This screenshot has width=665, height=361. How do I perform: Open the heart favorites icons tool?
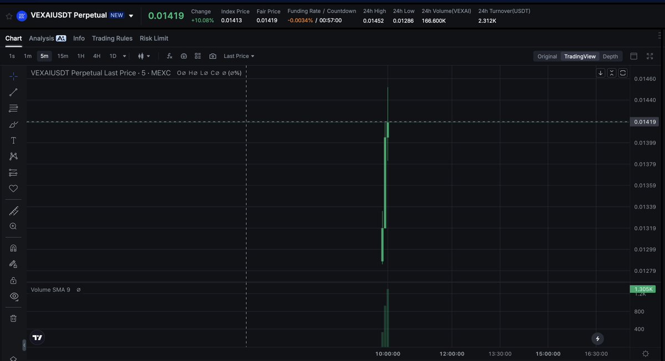(x=13, y=189)
